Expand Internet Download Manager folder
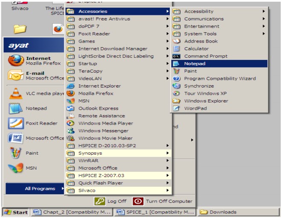Viewport: 282px width, 218px height. (x=118, y=49)
